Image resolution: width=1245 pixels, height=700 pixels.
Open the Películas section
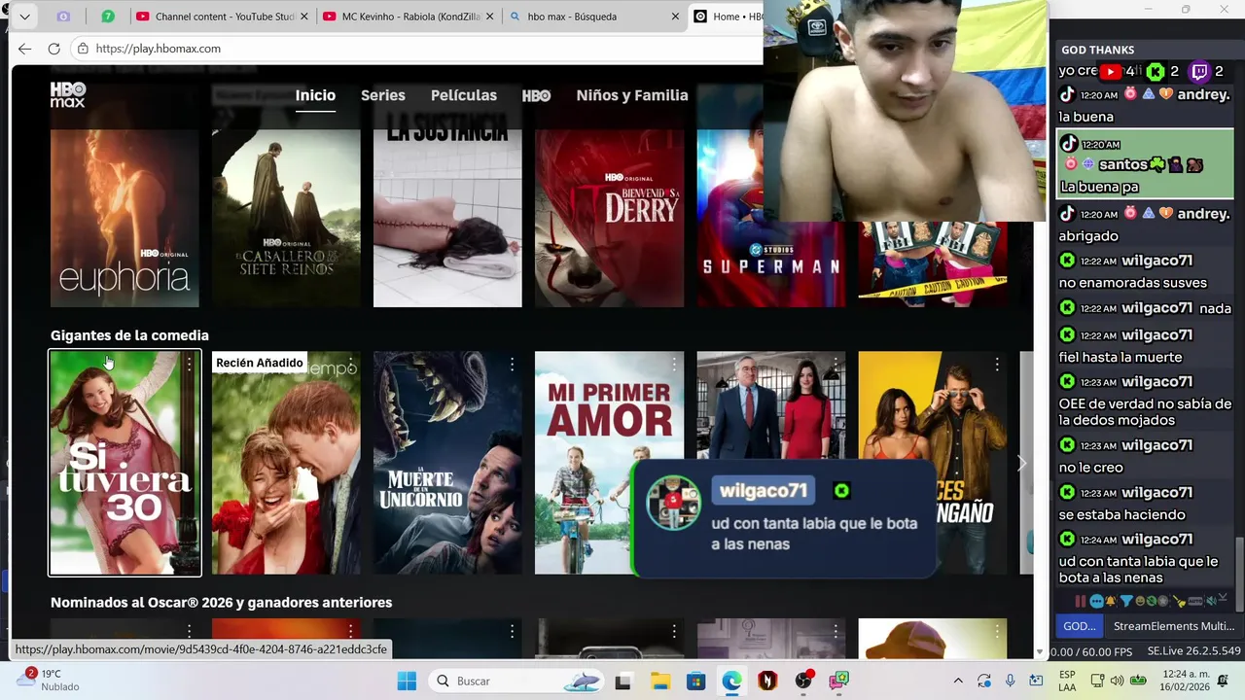tap(464, 95)
